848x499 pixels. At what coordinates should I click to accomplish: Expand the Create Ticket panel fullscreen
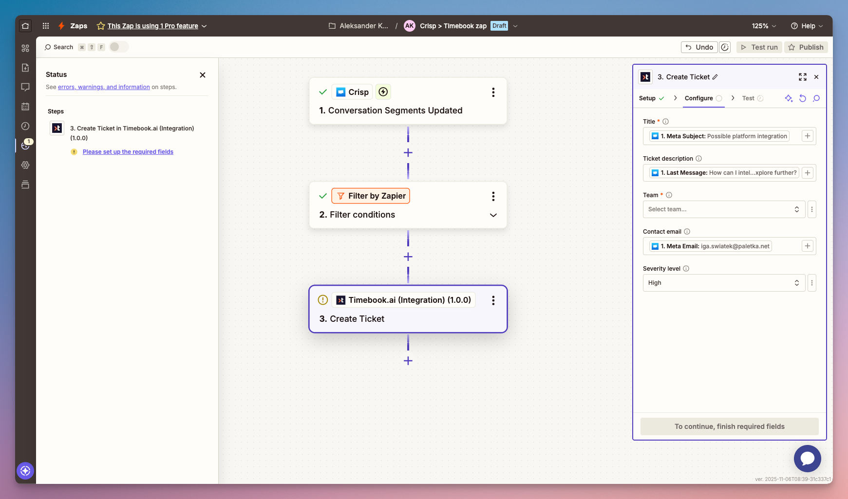tap(802, 77)
